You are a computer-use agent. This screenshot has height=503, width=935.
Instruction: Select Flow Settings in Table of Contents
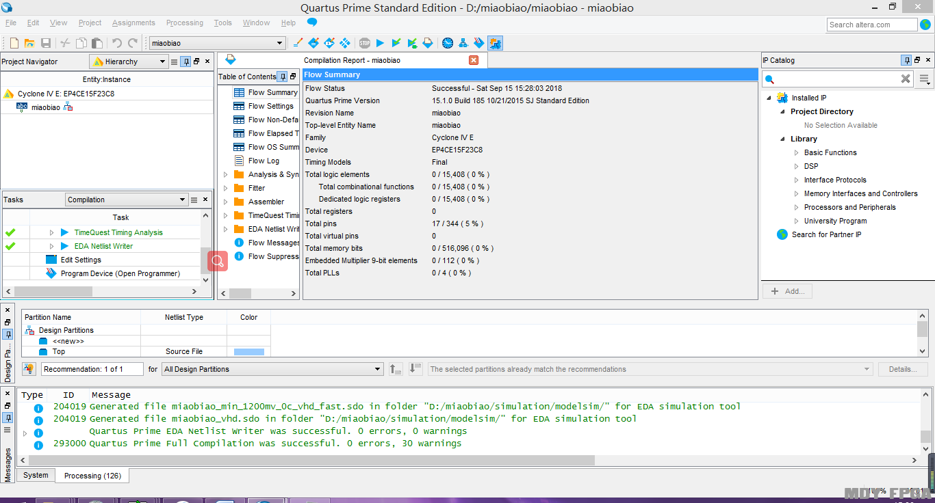click(270, 106)
